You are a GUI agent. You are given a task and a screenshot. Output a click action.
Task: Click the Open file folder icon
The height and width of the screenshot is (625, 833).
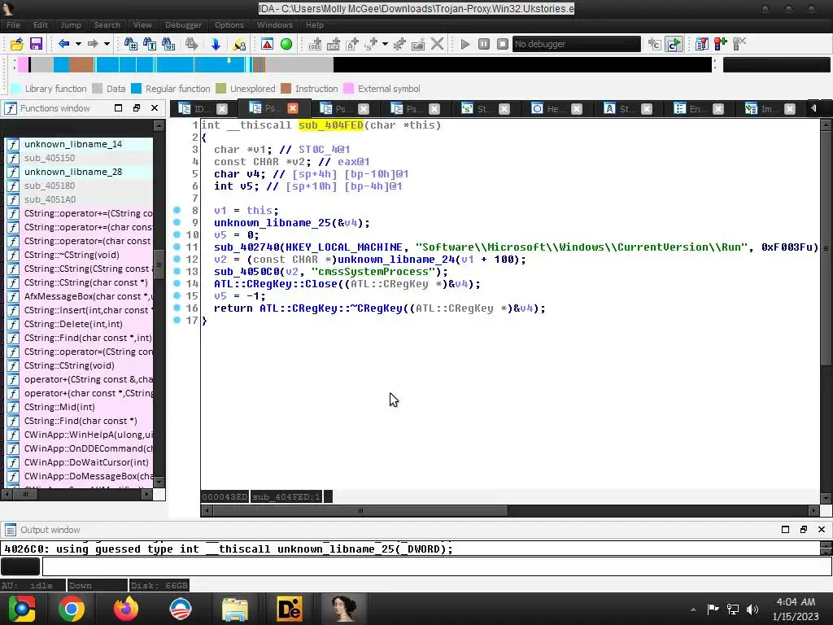click(x=17, y=44)
